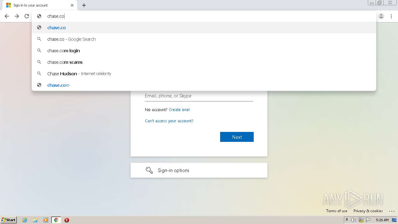Image resolution: width=398 pixels, height=224 pixels.
Task: Open the Windows Start menu
Action: 9,220
